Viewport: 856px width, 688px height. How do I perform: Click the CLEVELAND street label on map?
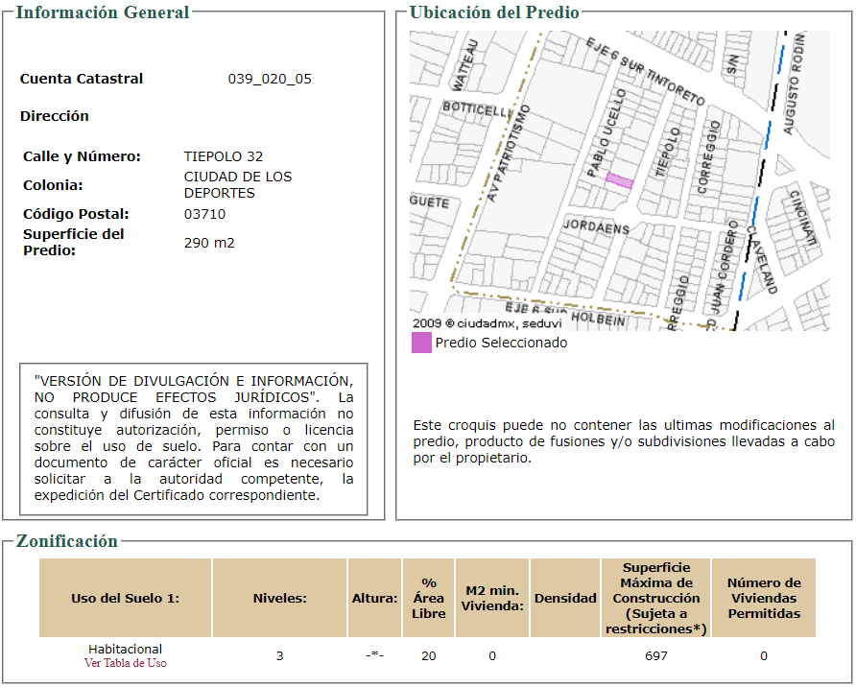pos(762,259)
